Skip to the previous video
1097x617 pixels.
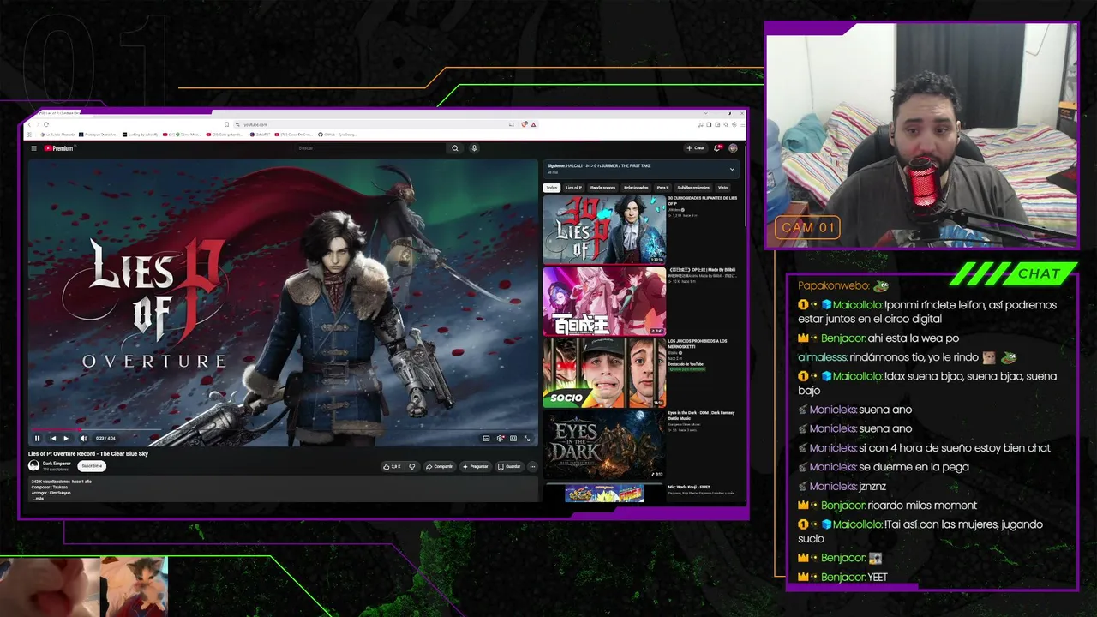[52, 438]
